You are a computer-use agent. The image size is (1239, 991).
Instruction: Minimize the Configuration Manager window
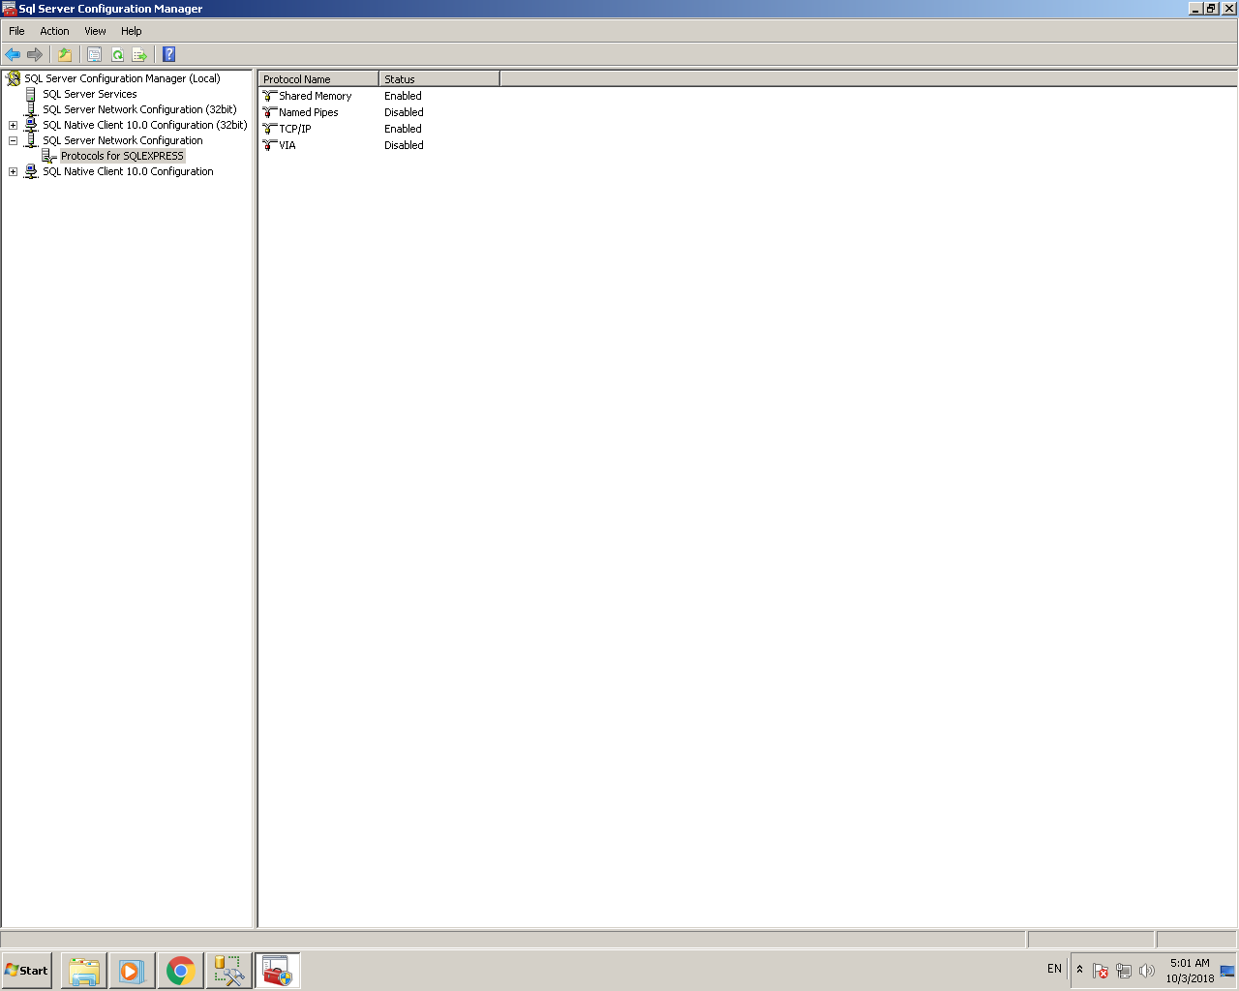(1195, 9)
